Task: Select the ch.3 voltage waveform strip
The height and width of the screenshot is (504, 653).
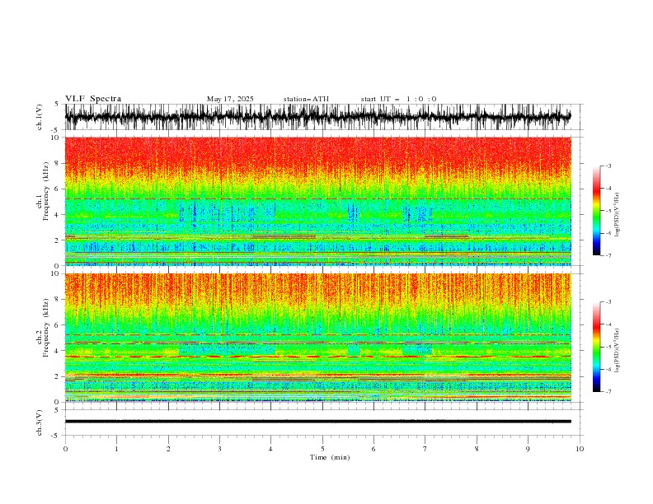Action: (317, 422)
